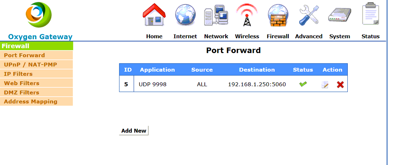Open DMZ Filters in the sidebar
Image resolution: width=406 pixels, height=165 pixels.
click(21, 92)
